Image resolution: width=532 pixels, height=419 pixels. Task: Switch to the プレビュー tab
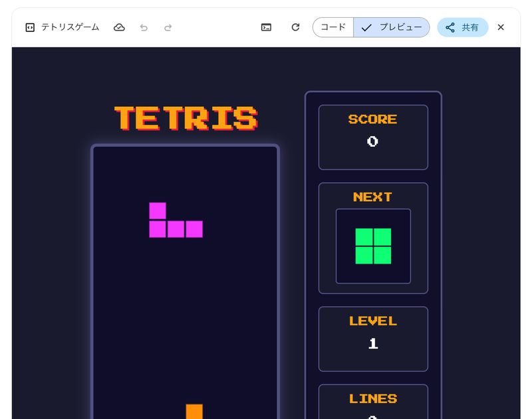tap(392, 27)
